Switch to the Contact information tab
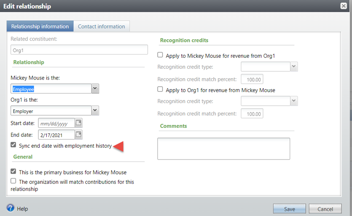The height and width of the screenshot is (216, 352). (x=102, y=26)
